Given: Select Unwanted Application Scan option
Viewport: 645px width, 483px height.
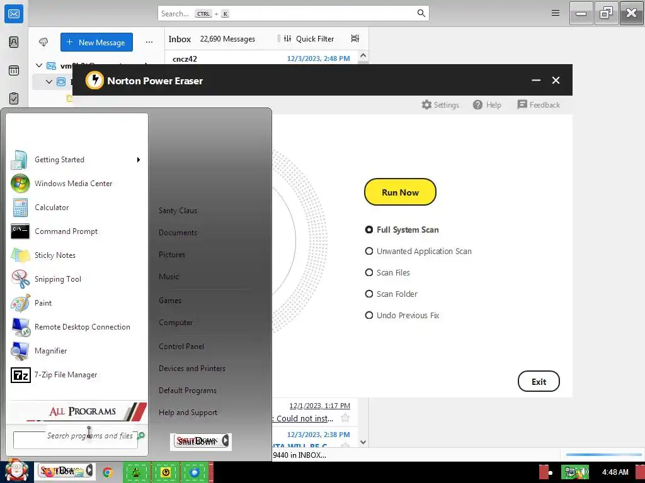Looking at the screenshot, I should 418,251.
